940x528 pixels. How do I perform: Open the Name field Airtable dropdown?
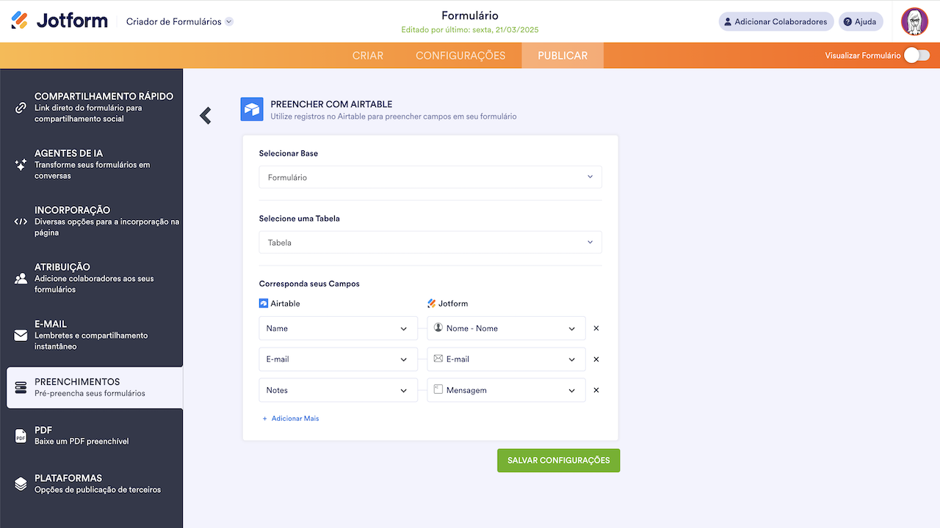pyautogui.click(x=338, y=328)
